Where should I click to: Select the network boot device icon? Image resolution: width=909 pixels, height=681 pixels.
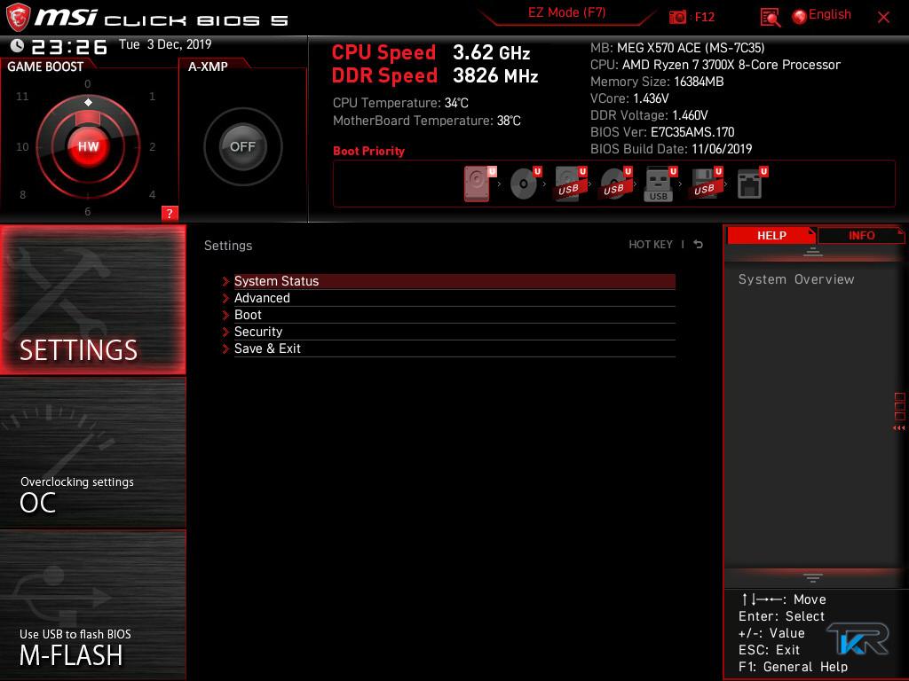749,184
